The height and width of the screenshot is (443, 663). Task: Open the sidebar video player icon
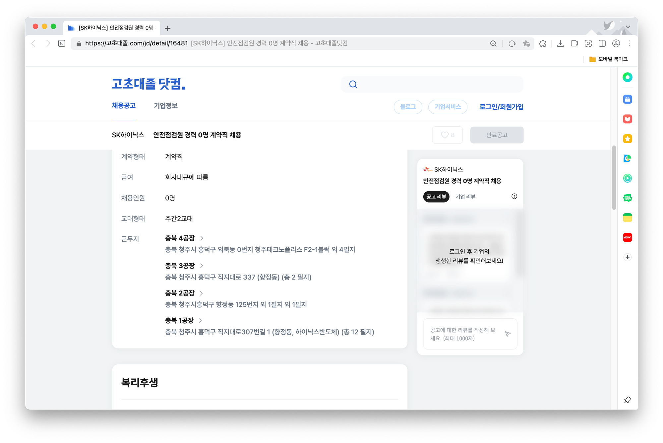click(627, 178)
